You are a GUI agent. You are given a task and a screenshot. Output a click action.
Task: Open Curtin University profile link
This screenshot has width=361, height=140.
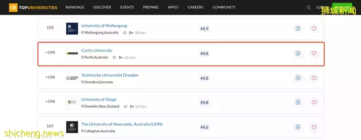[x=97, y=50]
